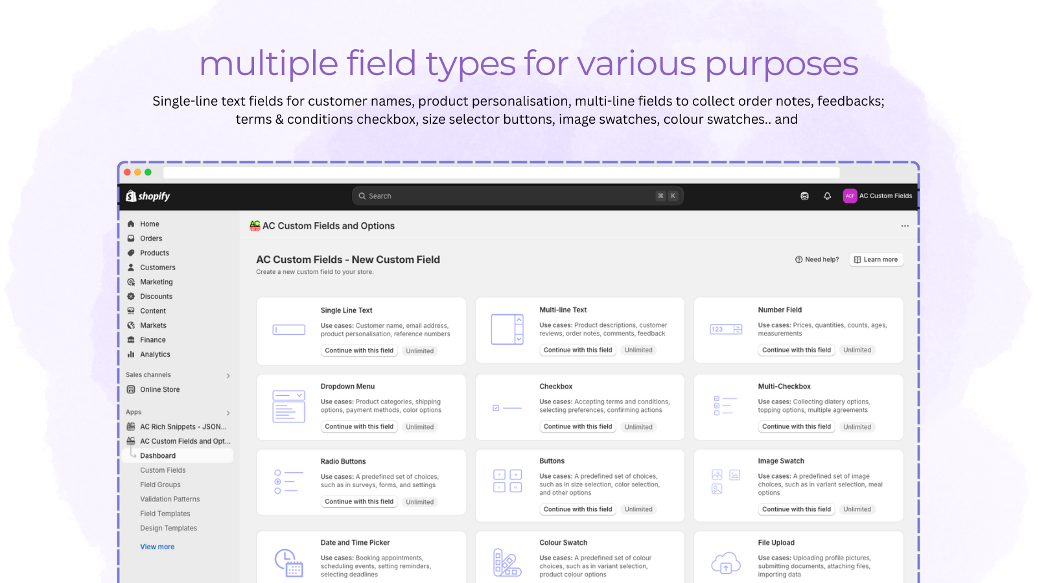Click the "Orders" label in sidebar
This screenshot has width=1037, height=583.
coord(151,238)
